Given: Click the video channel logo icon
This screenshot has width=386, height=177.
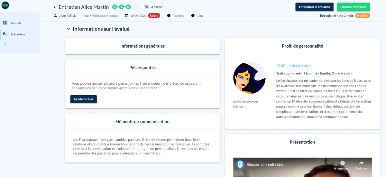Looking at the screenshot, I should [x=240, y=164].
